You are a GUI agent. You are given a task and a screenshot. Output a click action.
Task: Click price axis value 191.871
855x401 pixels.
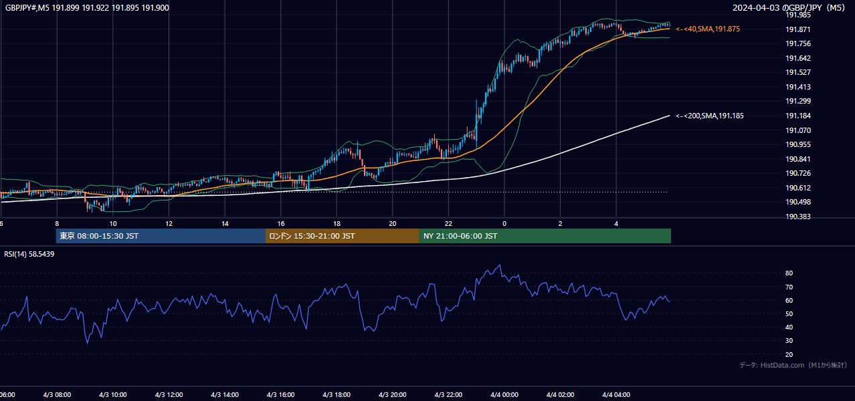coord(797,29)
